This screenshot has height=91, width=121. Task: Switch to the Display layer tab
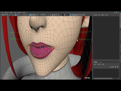coord(96,62)
